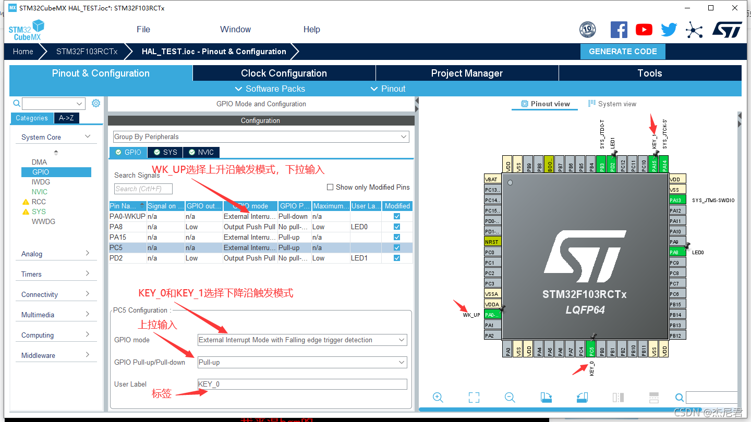The height and width of the screenshot is (422, 751).
Task: Open the ST Twitter icon
Action: pyautogui.click(x=669, y=30)
